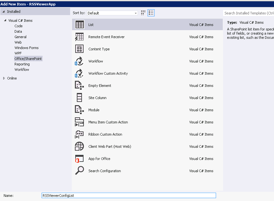Open the Windows Forms category

(x=27, y=47)
